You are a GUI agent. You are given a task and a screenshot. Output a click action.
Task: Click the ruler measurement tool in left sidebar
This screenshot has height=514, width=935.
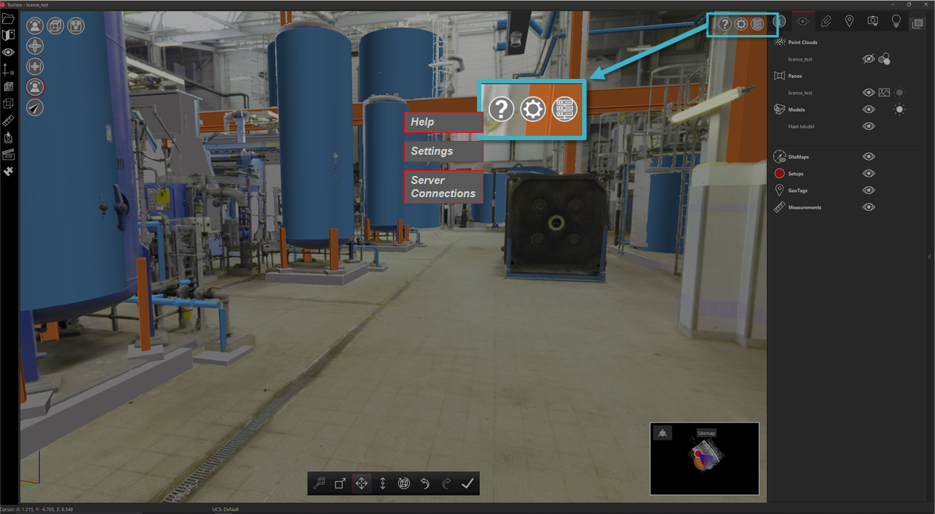(9, 120)
